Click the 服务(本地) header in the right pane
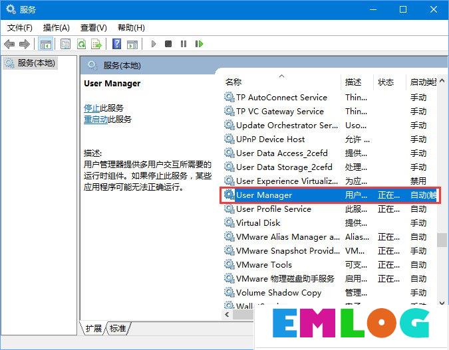This screenshot has height=350, width=449. pyautogui.click(x=122, y=66)
